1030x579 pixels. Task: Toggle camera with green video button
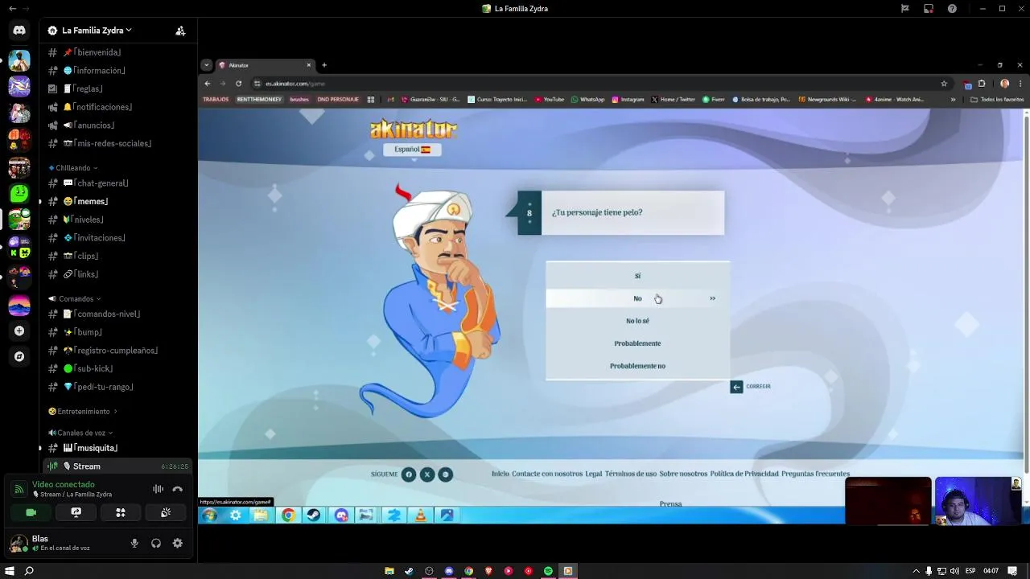pyautogui.click(x=31, y=512)
